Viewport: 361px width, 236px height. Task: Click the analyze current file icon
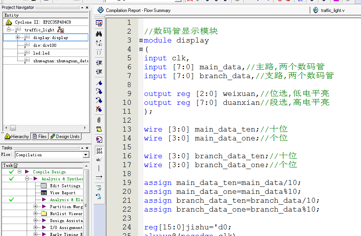(99, 140)
